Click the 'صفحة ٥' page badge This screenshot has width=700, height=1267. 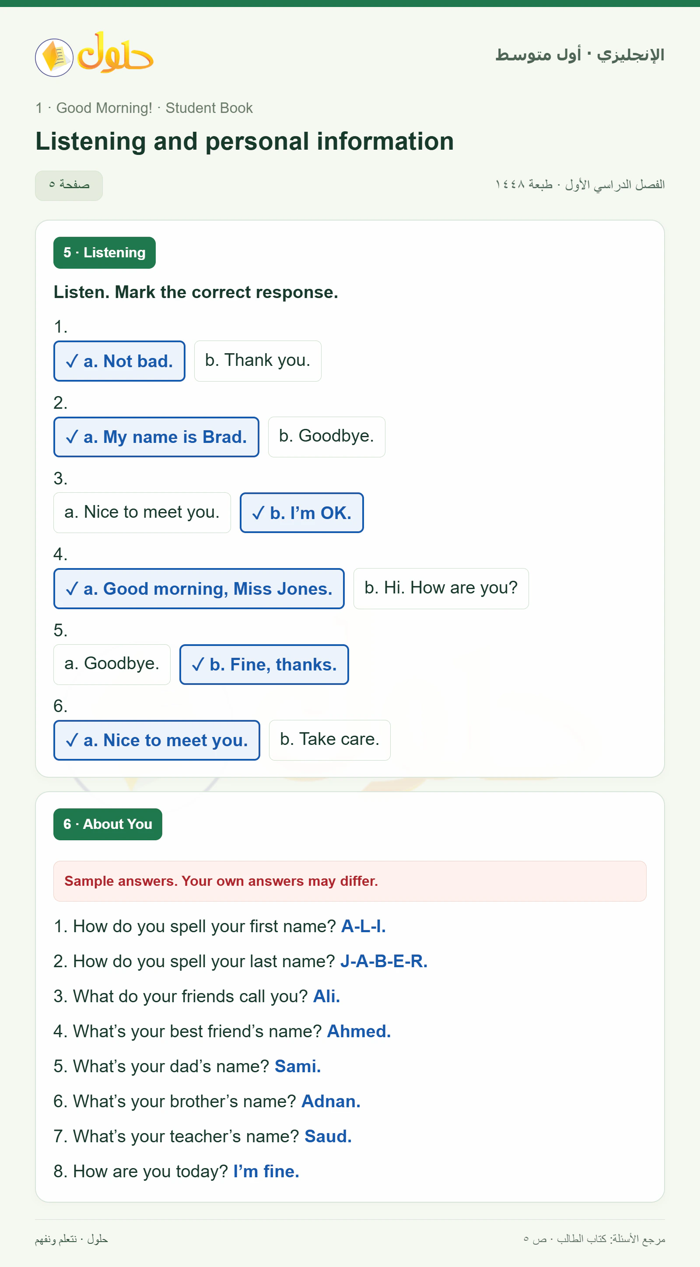coord(69,186)
